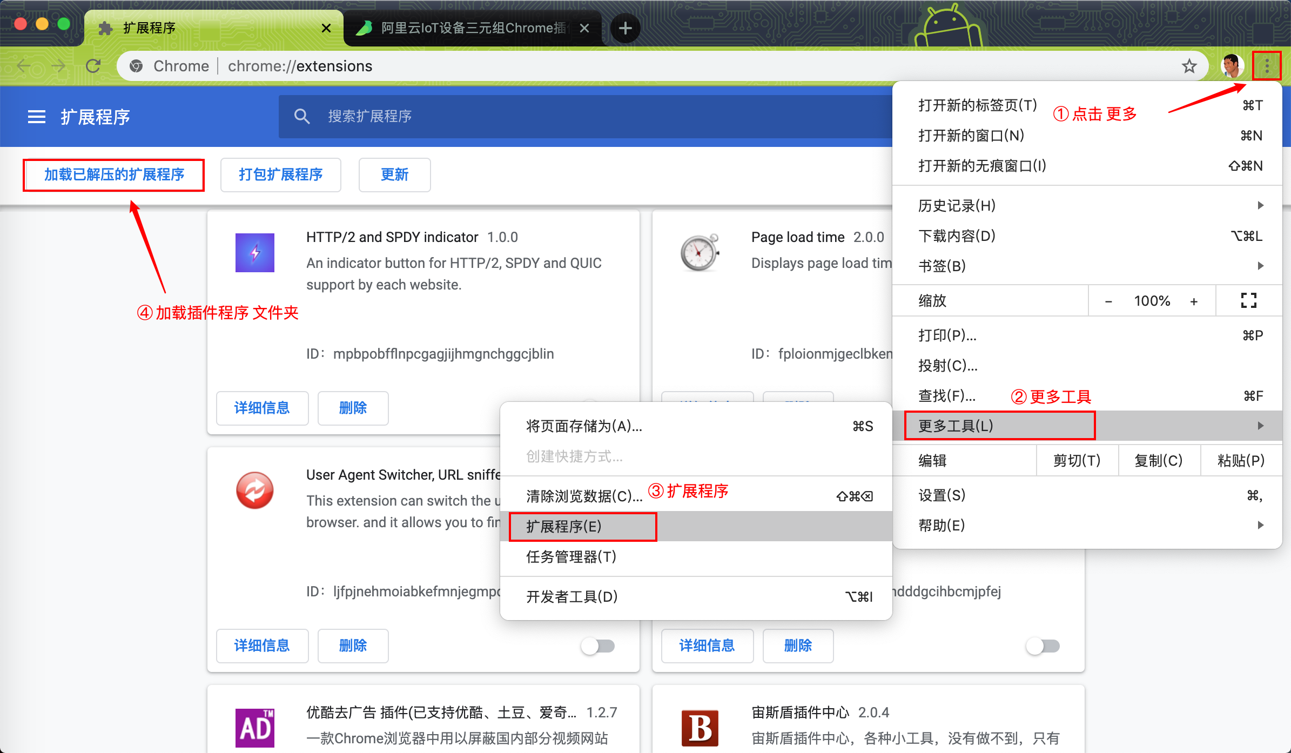Choose 查找(F)... menu item
1291x753 pixels.
coord(1087,396)
